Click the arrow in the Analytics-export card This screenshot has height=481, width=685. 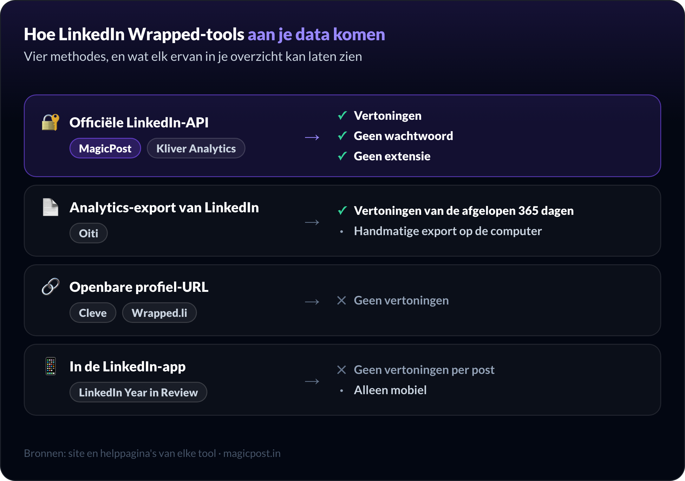(312, 222)
